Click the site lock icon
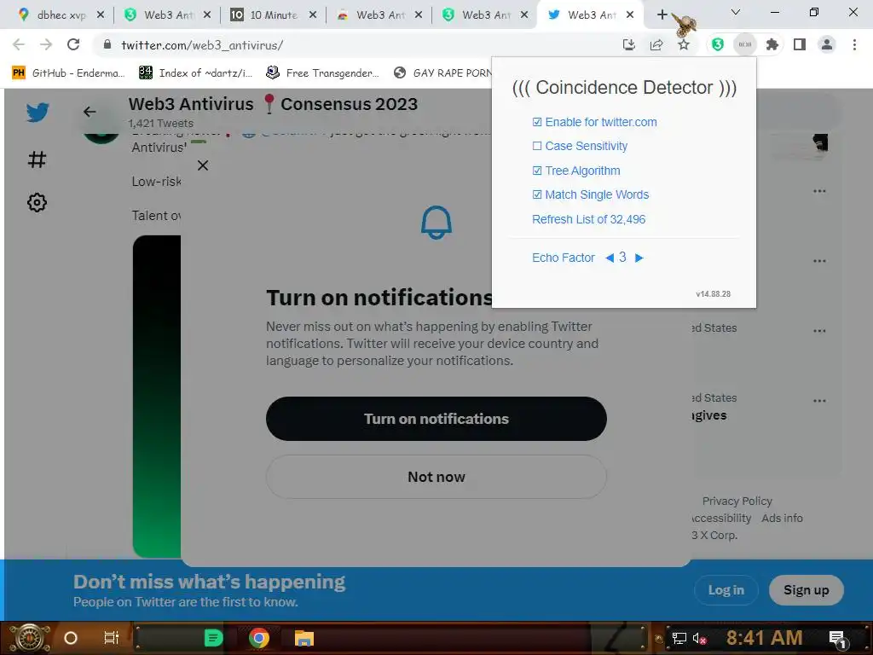873x655 pixels. 107,44
